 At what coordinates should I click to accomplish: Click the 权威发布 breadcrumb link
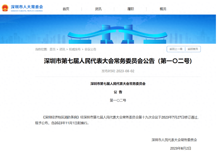(x=75, y=49)
